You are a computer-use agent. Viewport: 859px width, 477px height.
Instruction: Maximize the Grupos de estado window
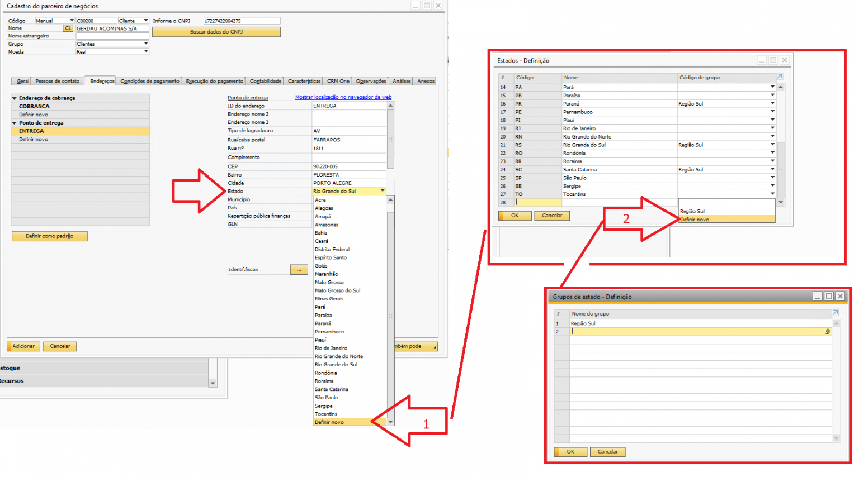pos(829,297)
